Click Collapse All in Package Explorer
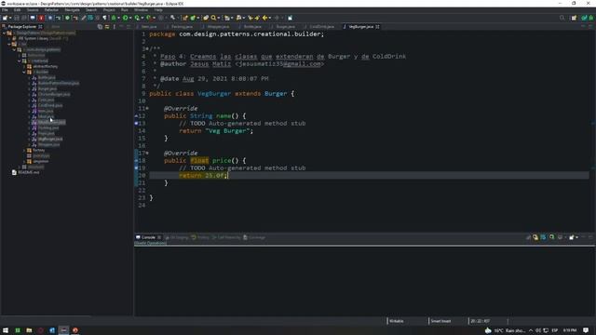Screen dimensions: 596x335 100,27
